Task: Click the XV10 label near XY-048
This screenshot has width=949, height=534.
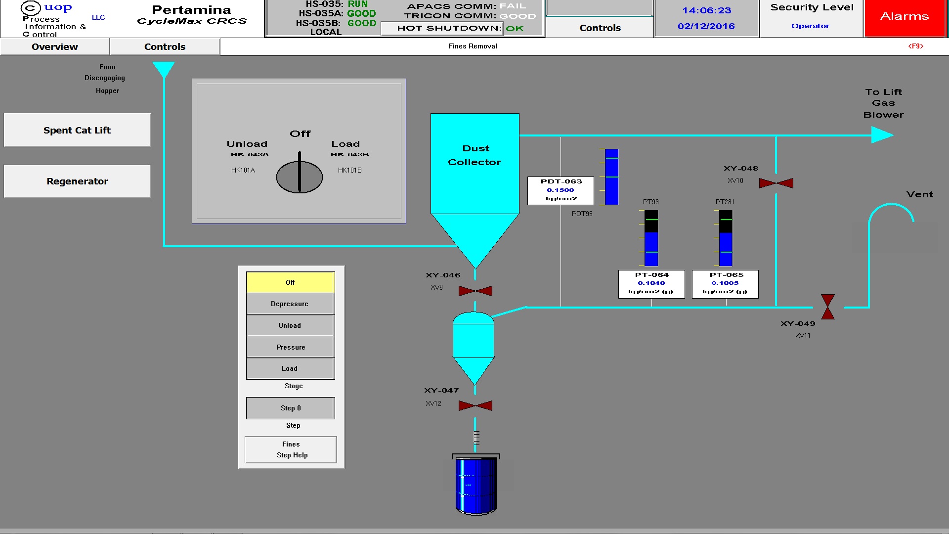Action: [735, 180]
